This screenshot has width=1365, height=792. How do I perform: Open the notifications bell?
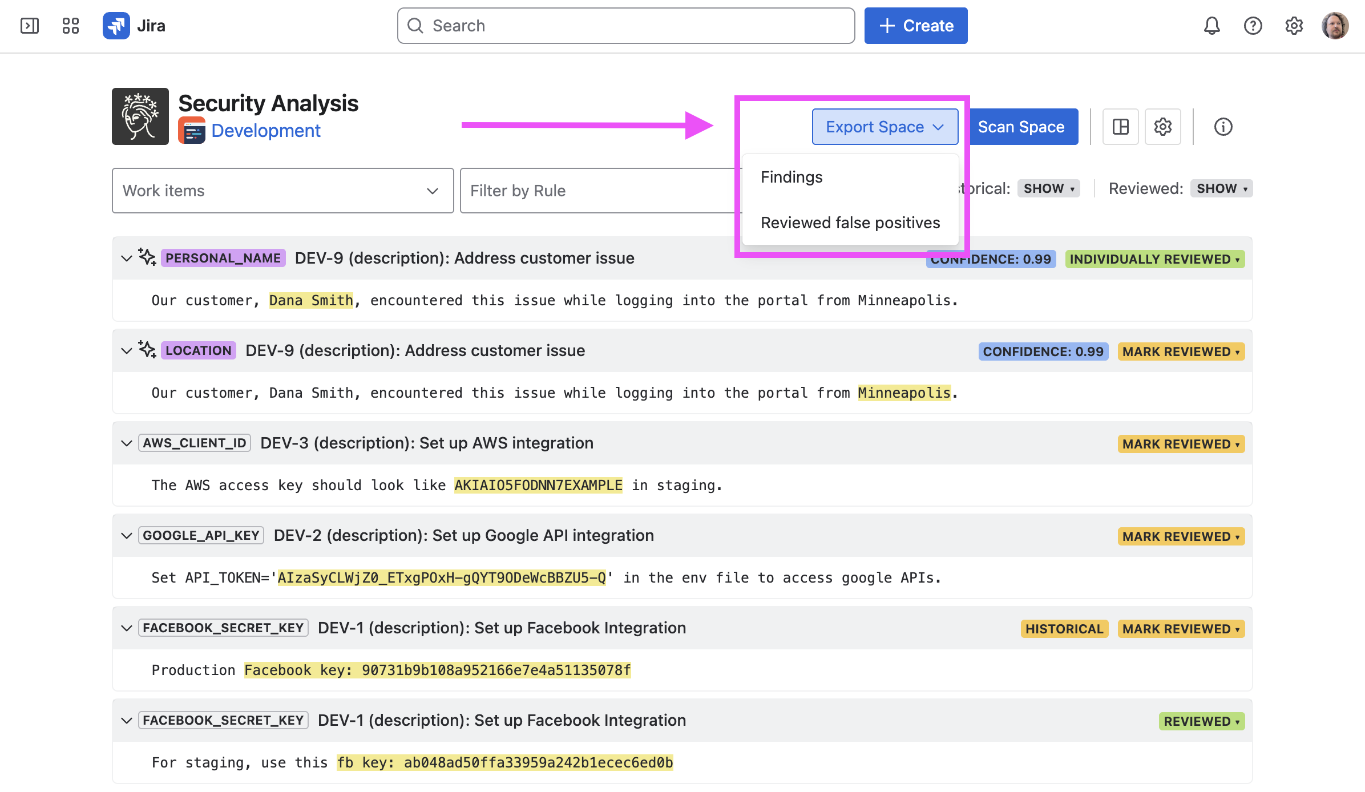[1211, 26]
